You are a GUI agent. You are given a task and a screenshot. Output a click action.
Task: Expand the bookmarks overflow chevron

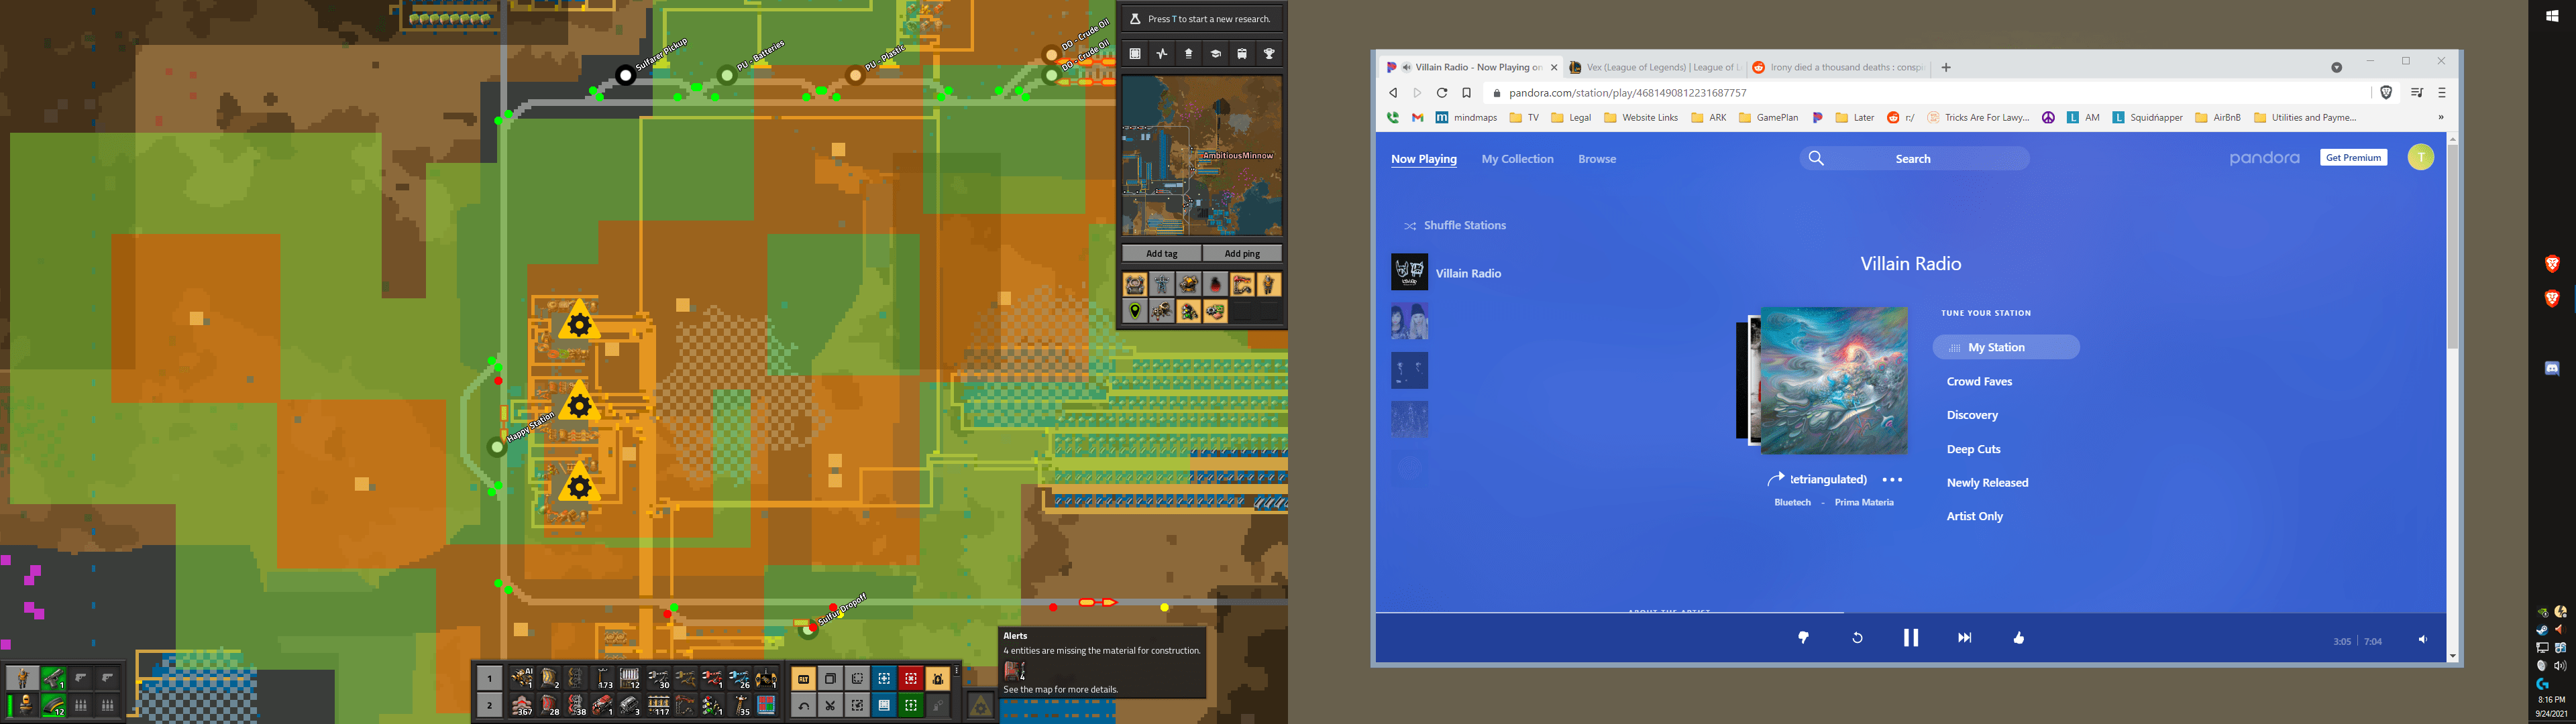click(2440, 117)
